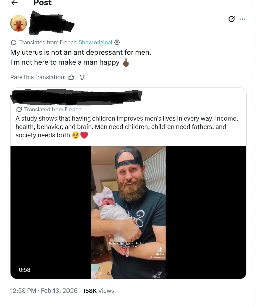This screenshot has height=307, width=258.
Task: Click the TikTok logo watermark on video
Action: (160, 250)
